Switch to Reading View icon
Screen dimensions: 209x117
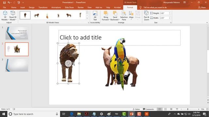point(171,109)
